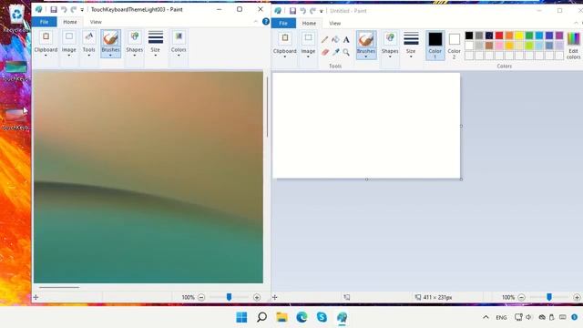
Task: Open Shapes gallery in Untitled Paint window
Action: coord(390,46)
